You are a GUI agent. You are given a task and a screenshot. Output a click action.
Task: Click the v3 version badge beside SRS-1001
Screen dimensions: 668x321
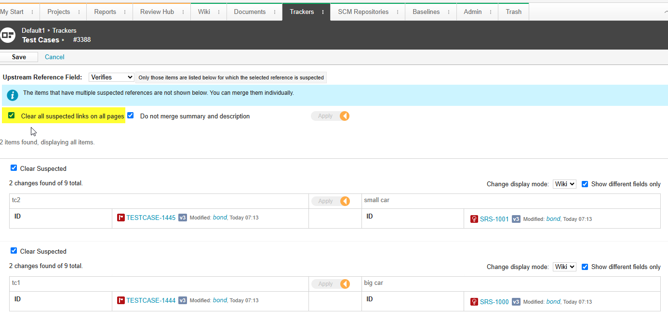[516, 219]
